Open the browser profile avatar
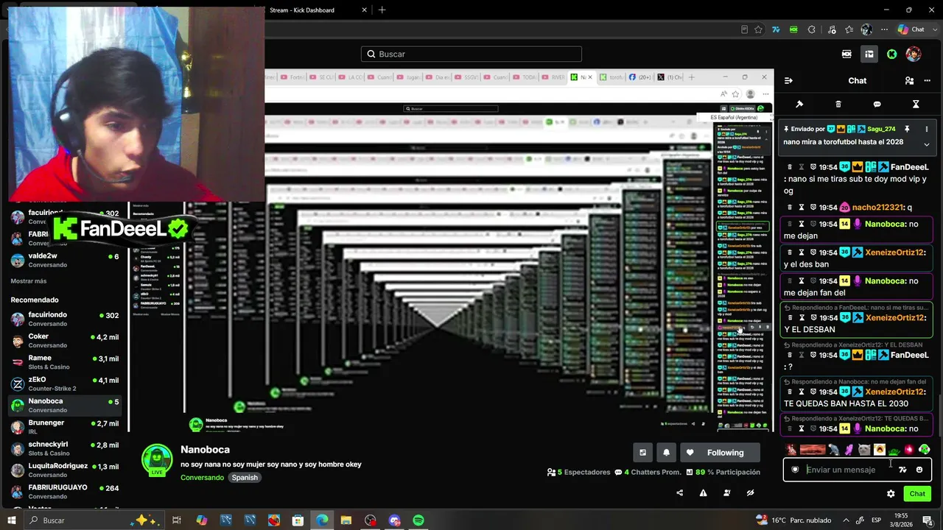The width and height of the screenshot is (943, 530). (x=866, y=29)
